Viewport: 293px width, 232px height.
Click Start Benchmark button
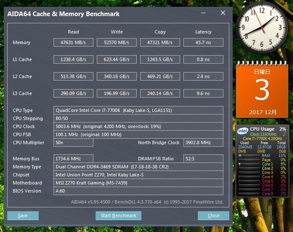[x=118, y=215]
